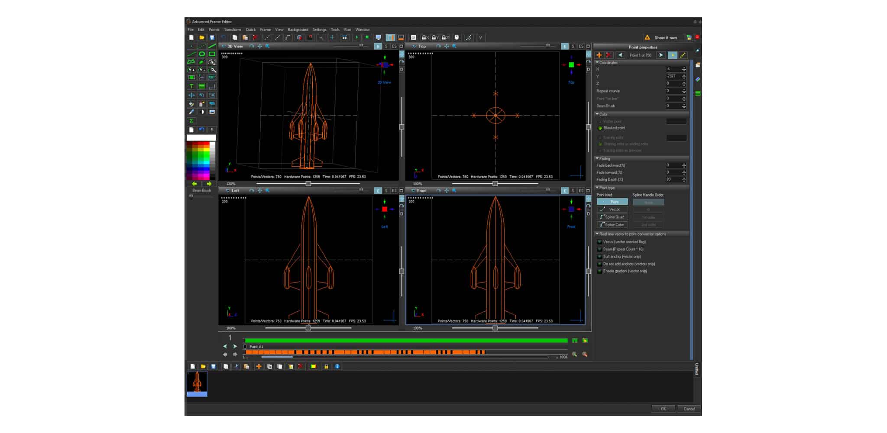Select the rectangle drawing tool
This screenshot has width=887, height=433.
pyautogui.click(x=212, y=54)
